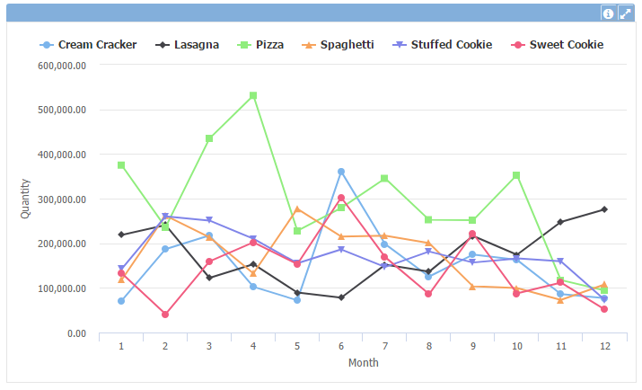Viewport: 642px width, 390px height.
Task: Click Lasagna data point at month 12
Action: pos(604,209)
